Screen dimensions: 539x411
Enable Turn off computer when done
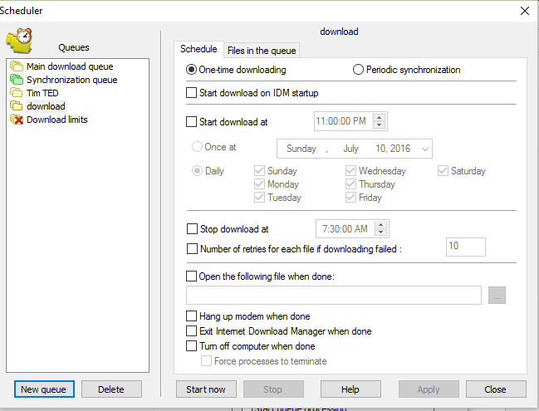tap(192, 346)
